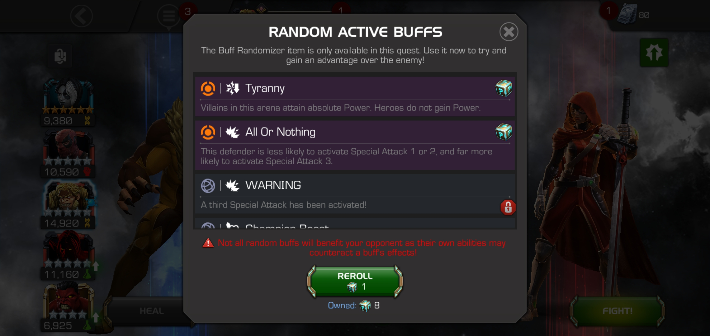Select Sabretooth portrait rated 14,920

pyautogui.click(x=68, y=205)
